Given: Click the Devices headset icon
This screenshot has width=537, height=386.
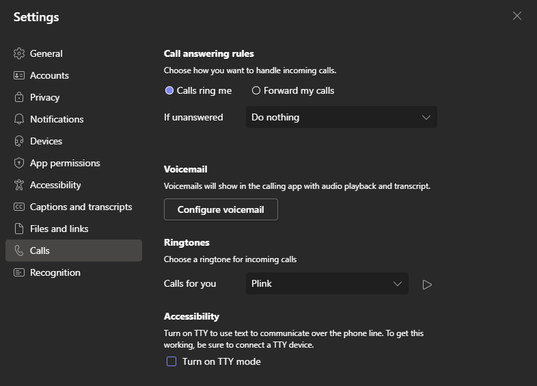Looking at the screenshot, I should point(19,141).
